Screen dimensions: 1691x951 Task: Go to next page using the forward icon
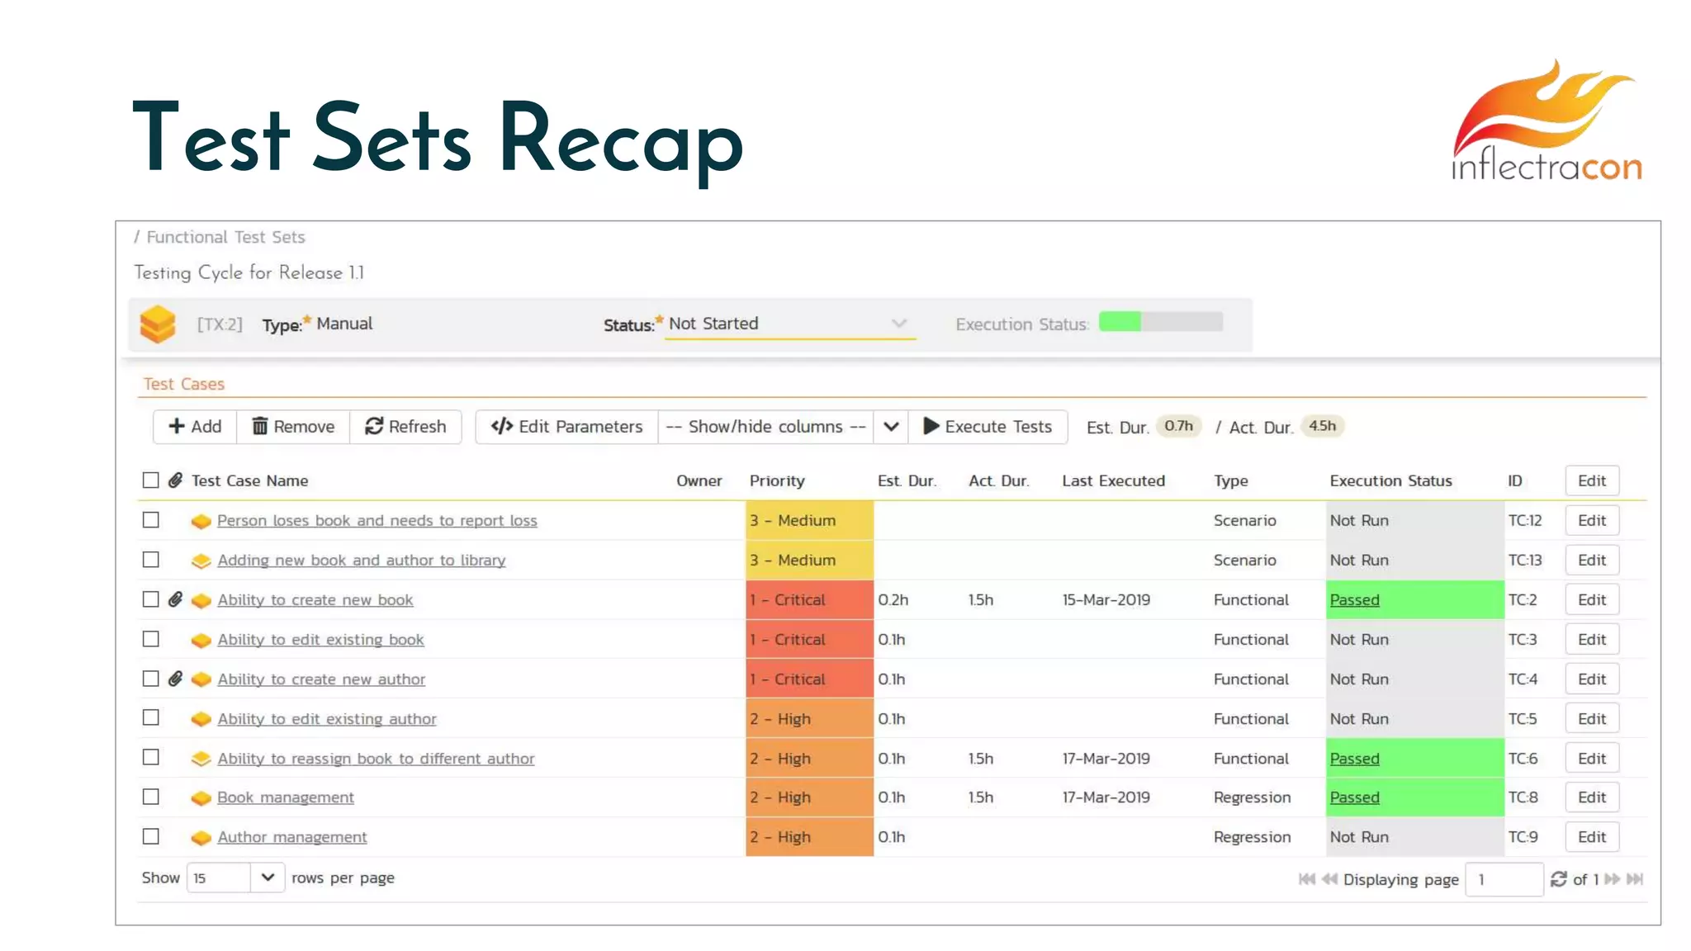(x=1612, y=879)
